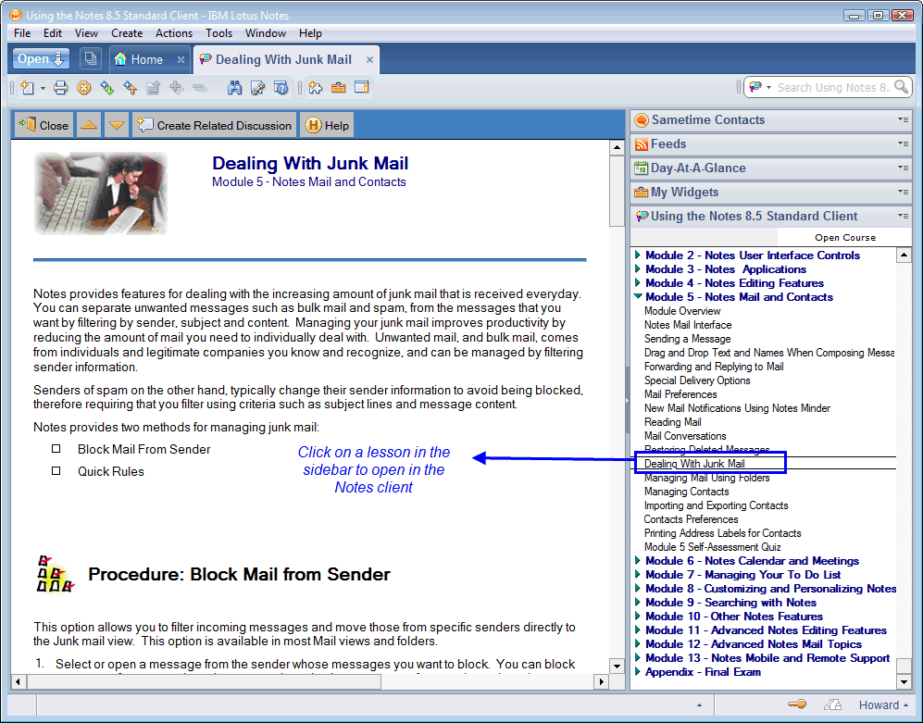
Task: Expand Module 6 - Notes Calendar and Meetings
Action: click(x=638, y=560)
